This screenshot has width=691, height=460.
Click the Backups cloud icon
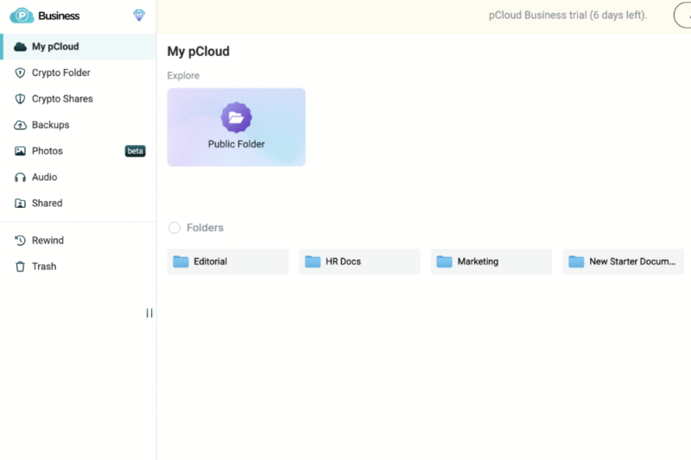21,125
